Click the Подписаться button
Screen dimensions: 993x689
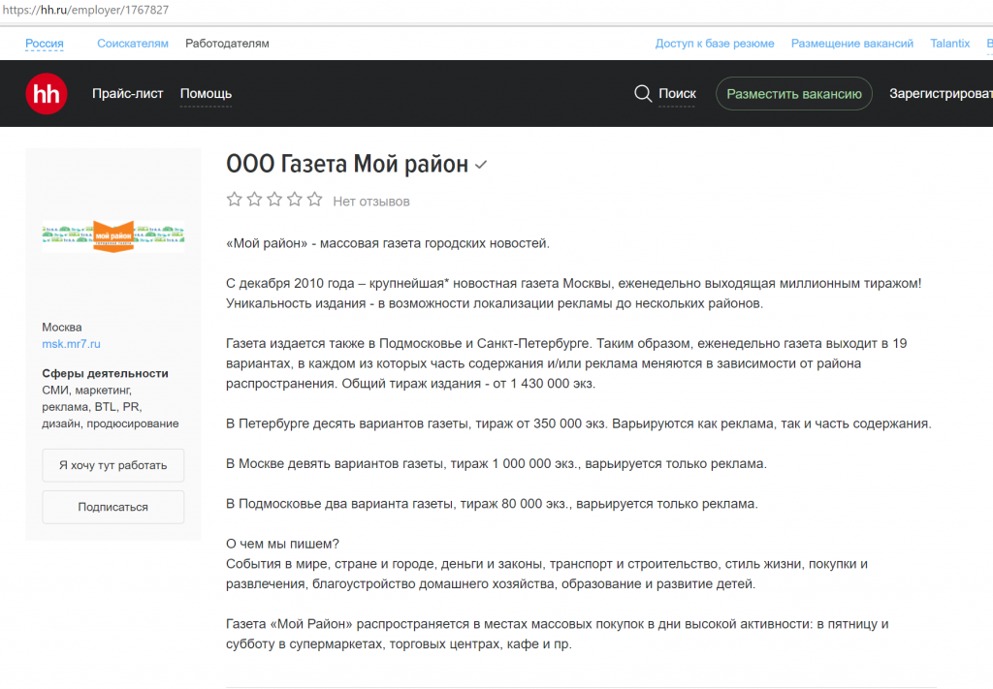(113, 507)
